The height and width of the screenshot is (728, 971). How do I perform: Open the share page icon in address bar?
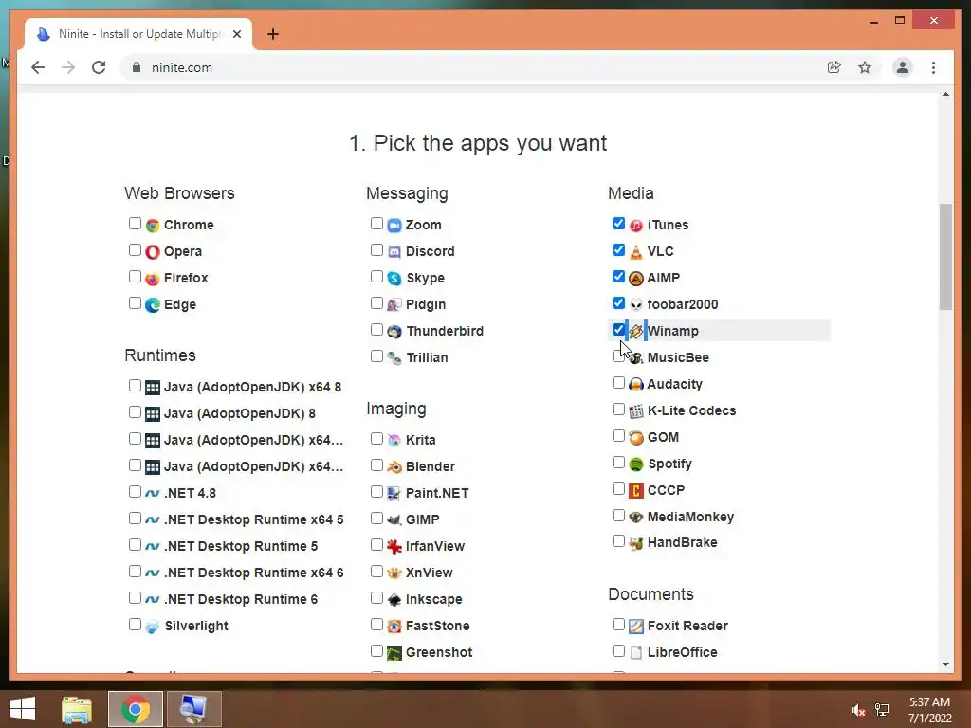click(834, 67)
